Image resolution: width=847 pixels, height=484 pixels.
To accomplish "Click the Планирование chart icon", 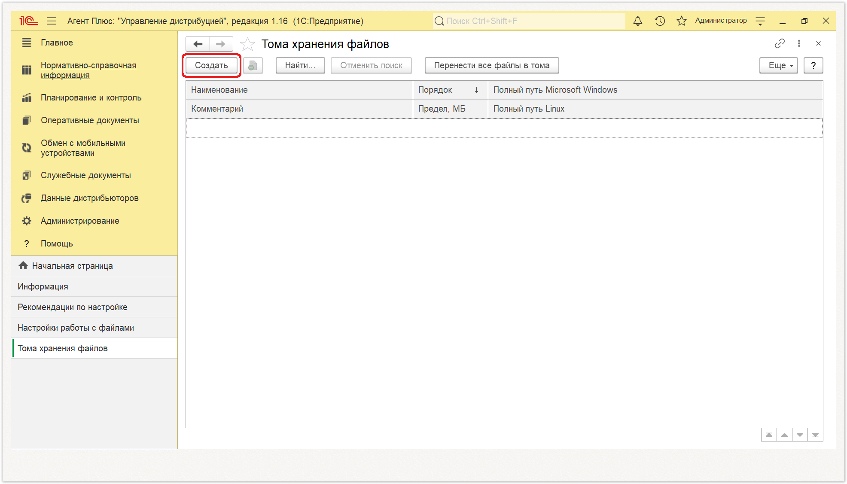I will pyautogui.click(x=27, y=97).
